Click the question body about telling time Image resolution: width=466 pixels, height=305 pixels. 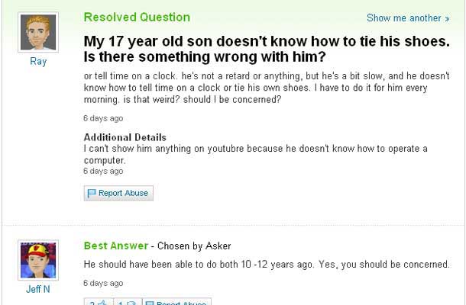pos(266,88)
